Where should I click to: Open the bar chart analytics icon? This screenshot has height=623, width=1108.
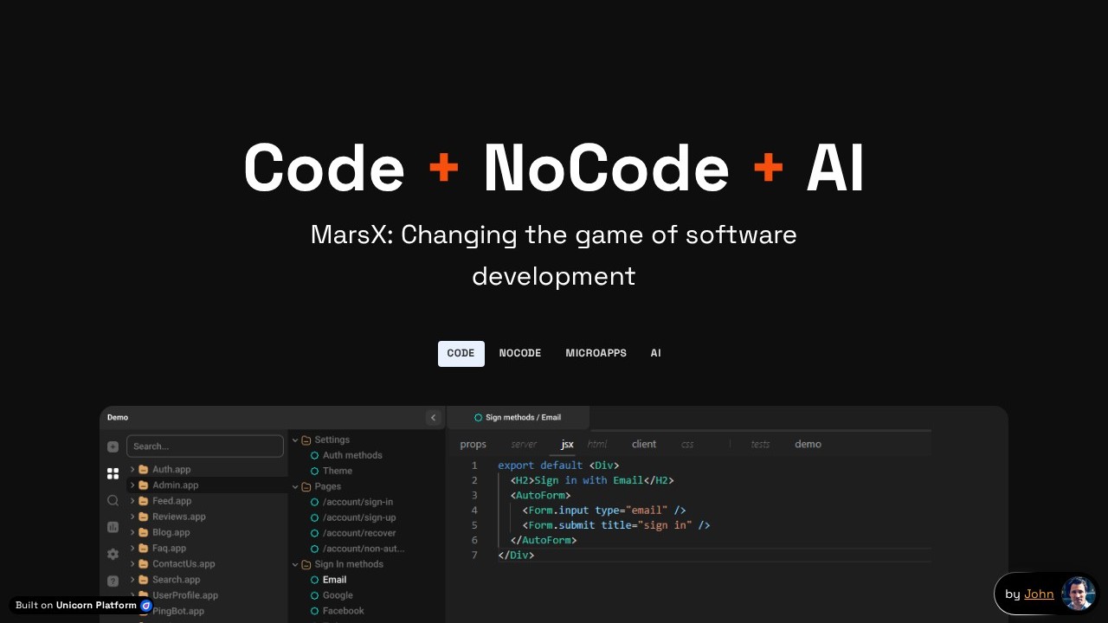pyautogui.click(x=113, y=527)
